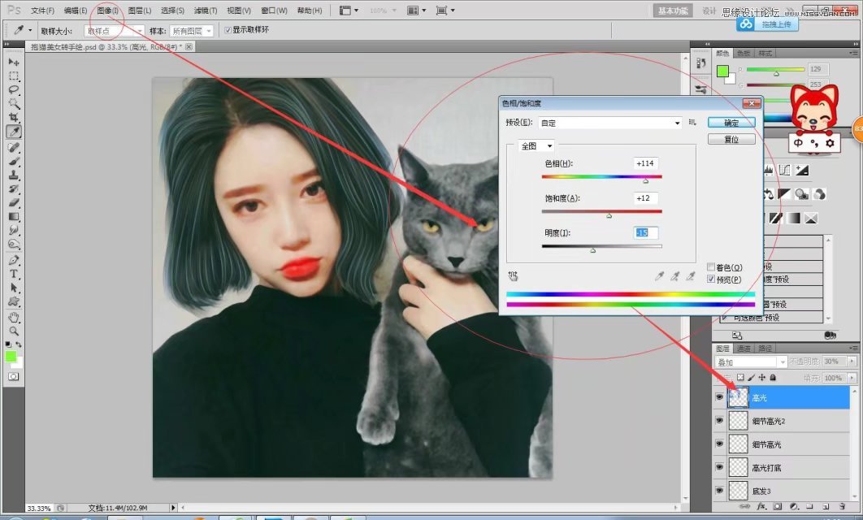Select the Crop tool
863x520 pixels.
coord(14,117)
